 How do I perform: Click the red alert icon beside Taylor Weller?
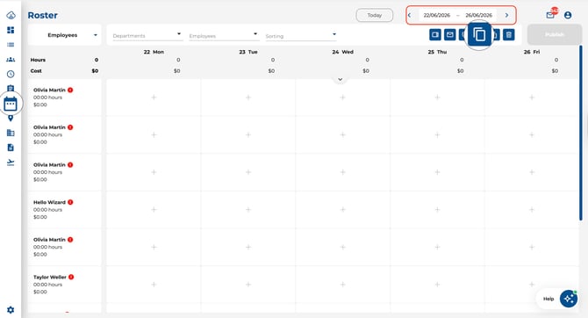click(x=71, y=277)
